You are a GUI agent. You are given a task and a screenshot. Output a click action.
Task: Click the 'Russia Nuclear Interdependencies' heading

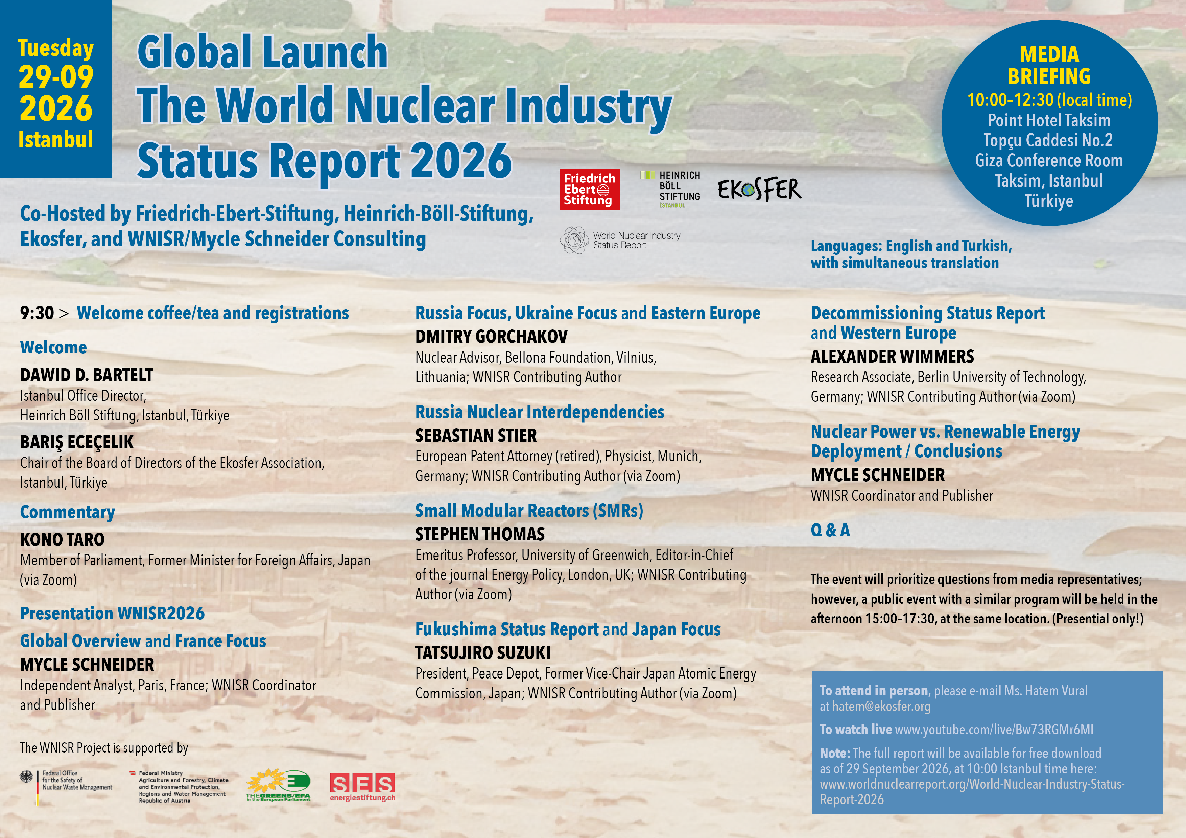click(540, 412)
